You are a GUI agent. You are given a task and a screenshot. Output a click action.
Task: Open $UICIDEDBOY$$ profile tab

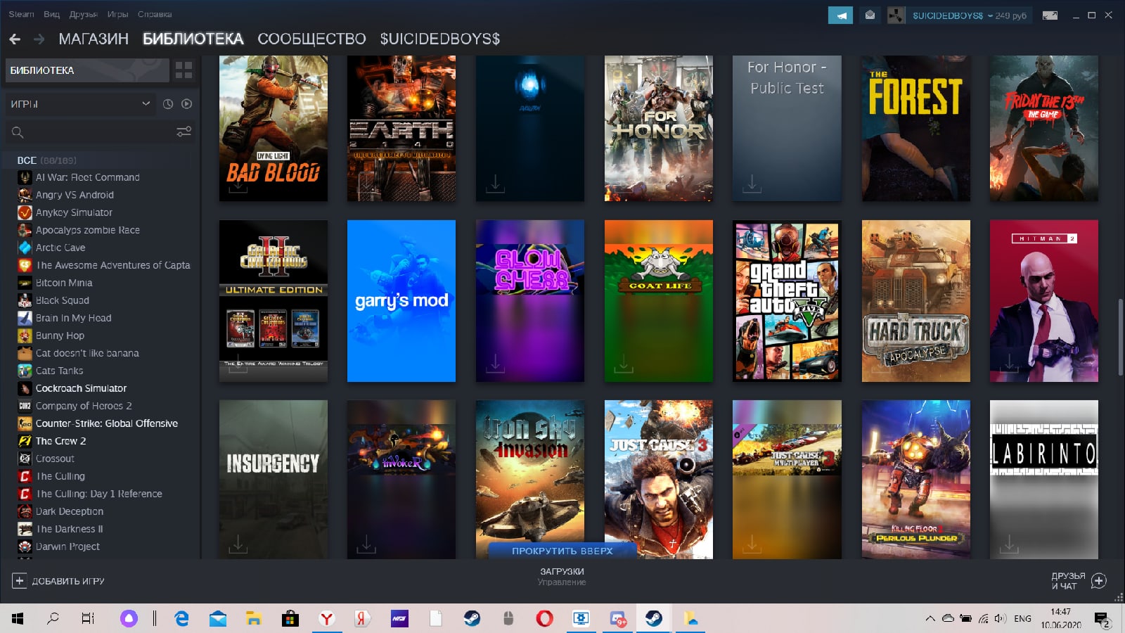pyautogui.click(x=440, y=39)
